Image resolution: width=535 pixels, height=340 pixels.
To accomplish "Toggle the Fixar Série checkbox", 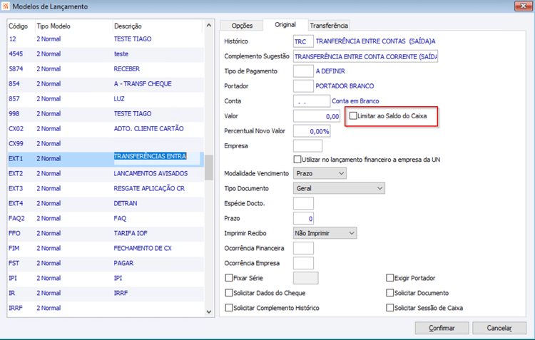I will tap(229, 278).
